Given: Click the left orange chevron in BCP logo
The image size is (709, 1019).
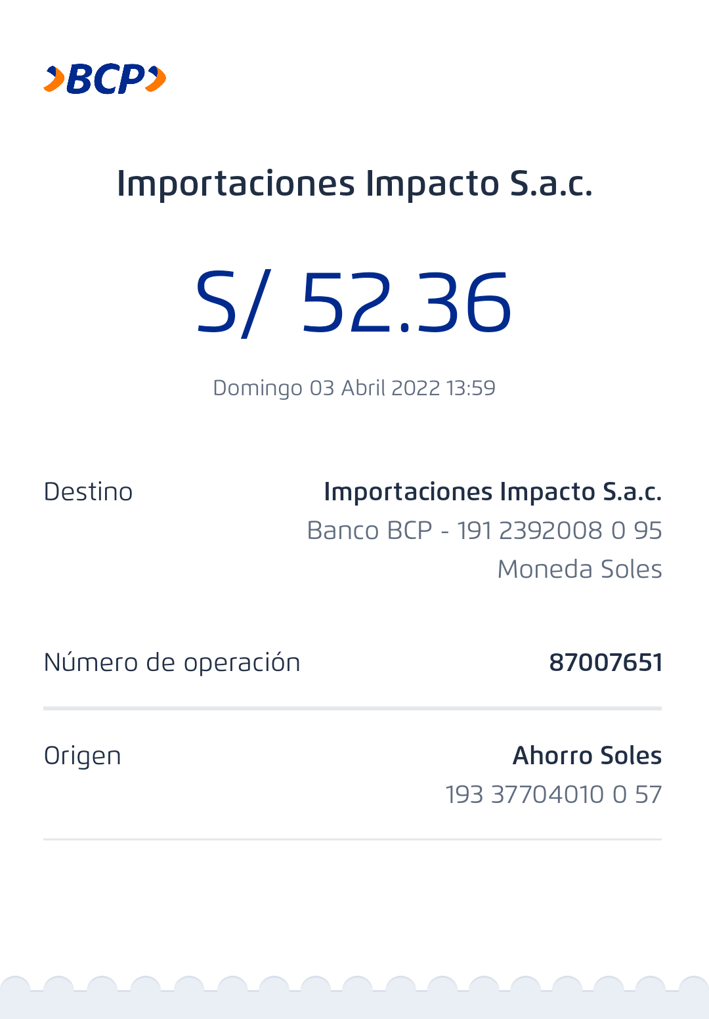Looking at the screenshot, I should point(54,79).
